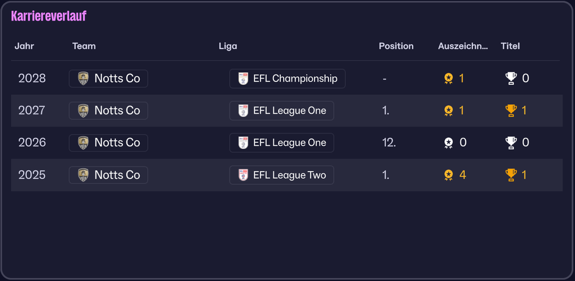The image size is (575, 281).
Task: Click the EFL League Two logo for 2025
Action: [243, 175]
